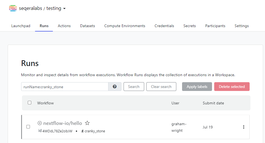
Task: Open the Secrets tab
Action: (190, 26)
